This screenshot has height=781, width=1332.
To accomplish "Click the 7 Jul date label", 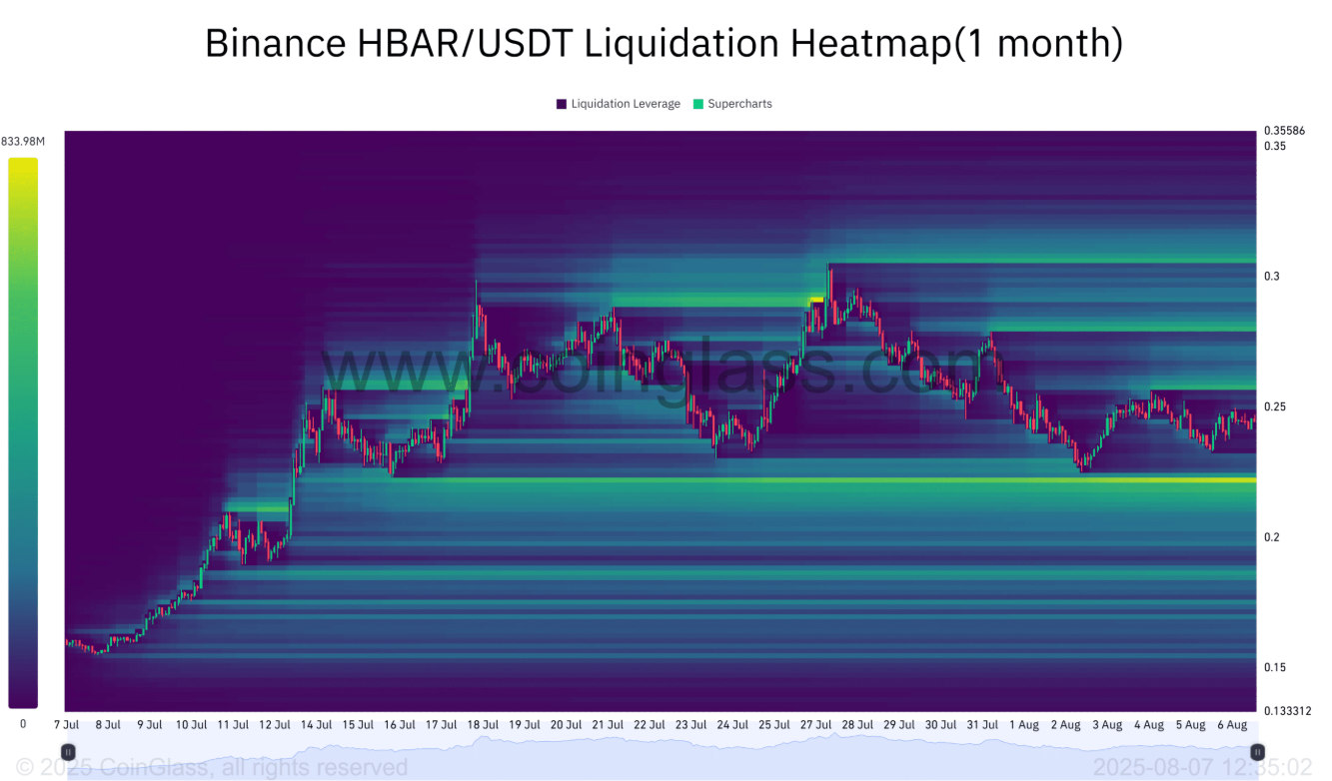I will (66, 725).
